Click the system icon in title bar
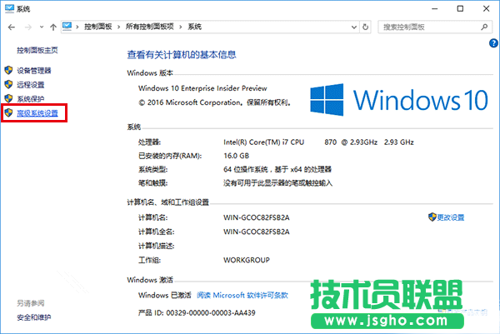The width and height of the screenshot is (500, 334). (x=9, y=8)
